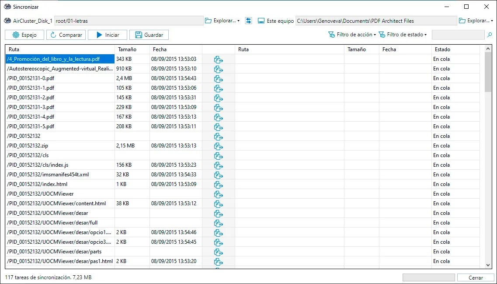497x284 pixels.
Task: Click sync action icon for PID_00152131-3.pdf
Action: tap(219, 108)
